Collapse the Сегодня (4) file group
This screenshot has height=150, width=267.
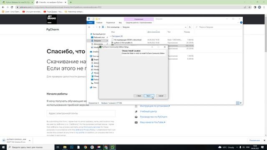tap(111, 36)
